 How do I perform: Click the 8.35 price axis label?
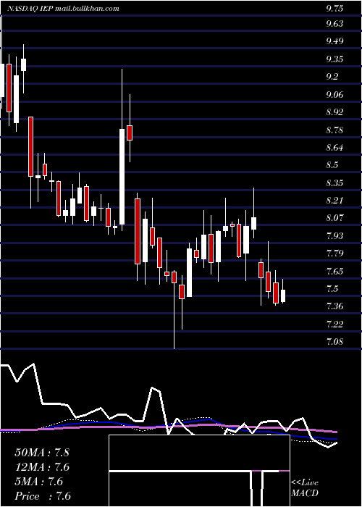334,183
